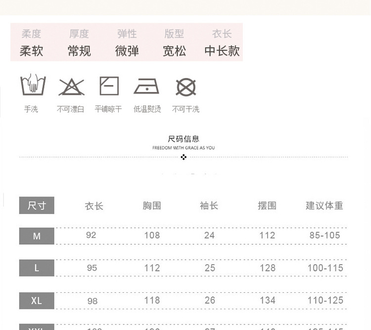The height and width of the screenshot is (330, 371).
Task: Click the FREEDOM WITH GRACE AS YOU subtitle
Action: pos(184,148)
